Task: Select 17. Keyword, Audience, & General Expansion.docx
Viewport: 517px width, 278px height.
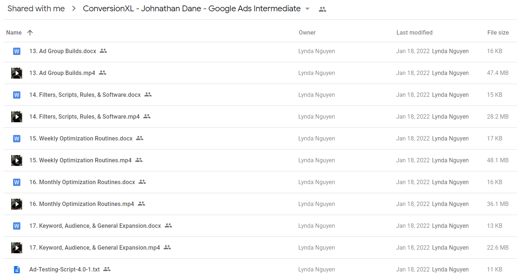Action: tap(95, 226)
